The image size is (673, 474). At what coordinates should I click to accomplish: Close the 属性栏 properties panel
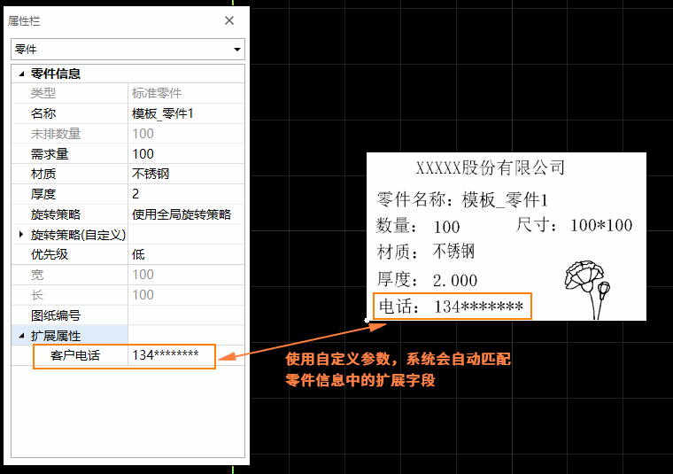coord(229,20)
